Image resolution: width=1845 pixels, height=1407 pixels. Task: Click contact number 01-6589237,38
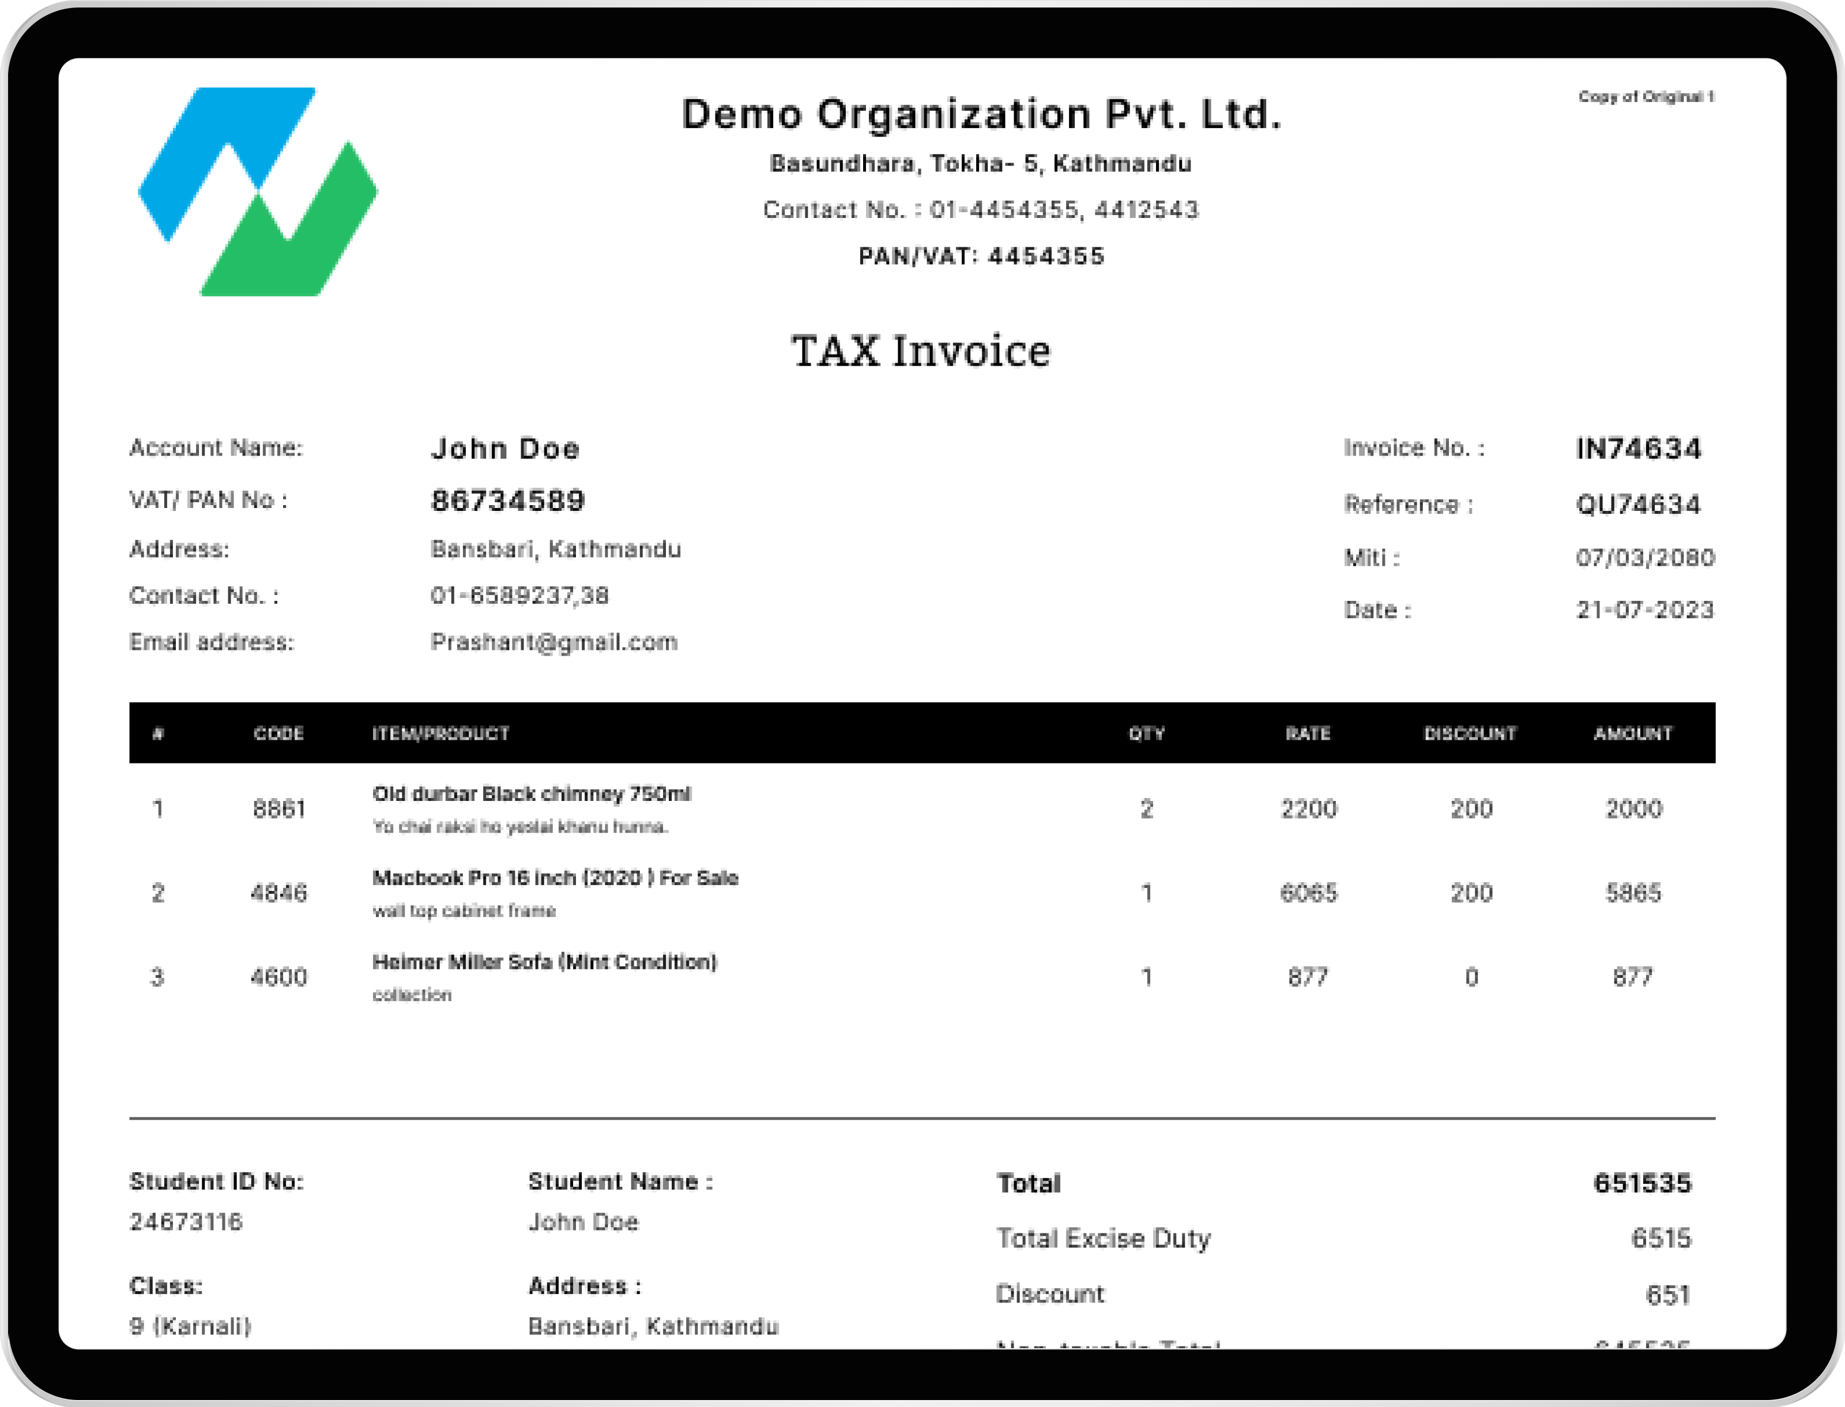click(519, 596)
